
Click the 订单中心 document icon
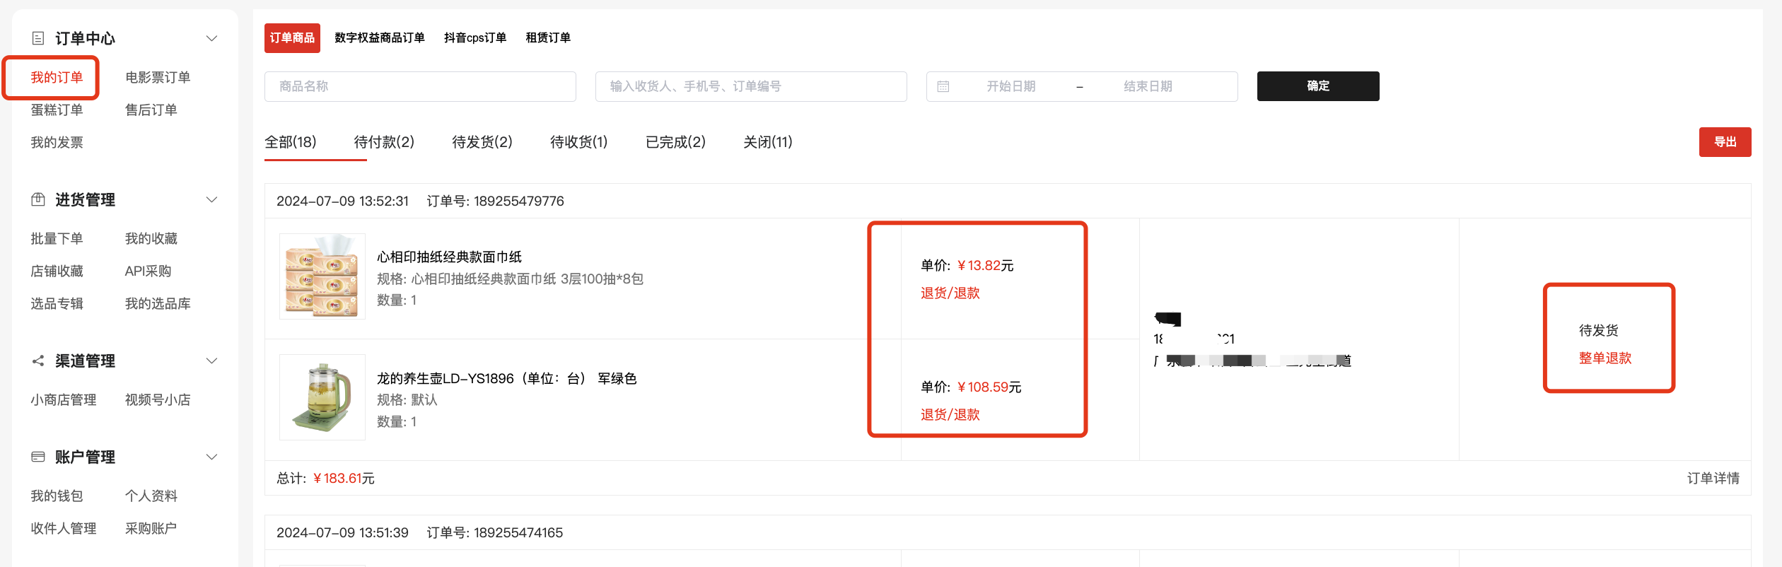pyautogui.click(x=38, y=38)
